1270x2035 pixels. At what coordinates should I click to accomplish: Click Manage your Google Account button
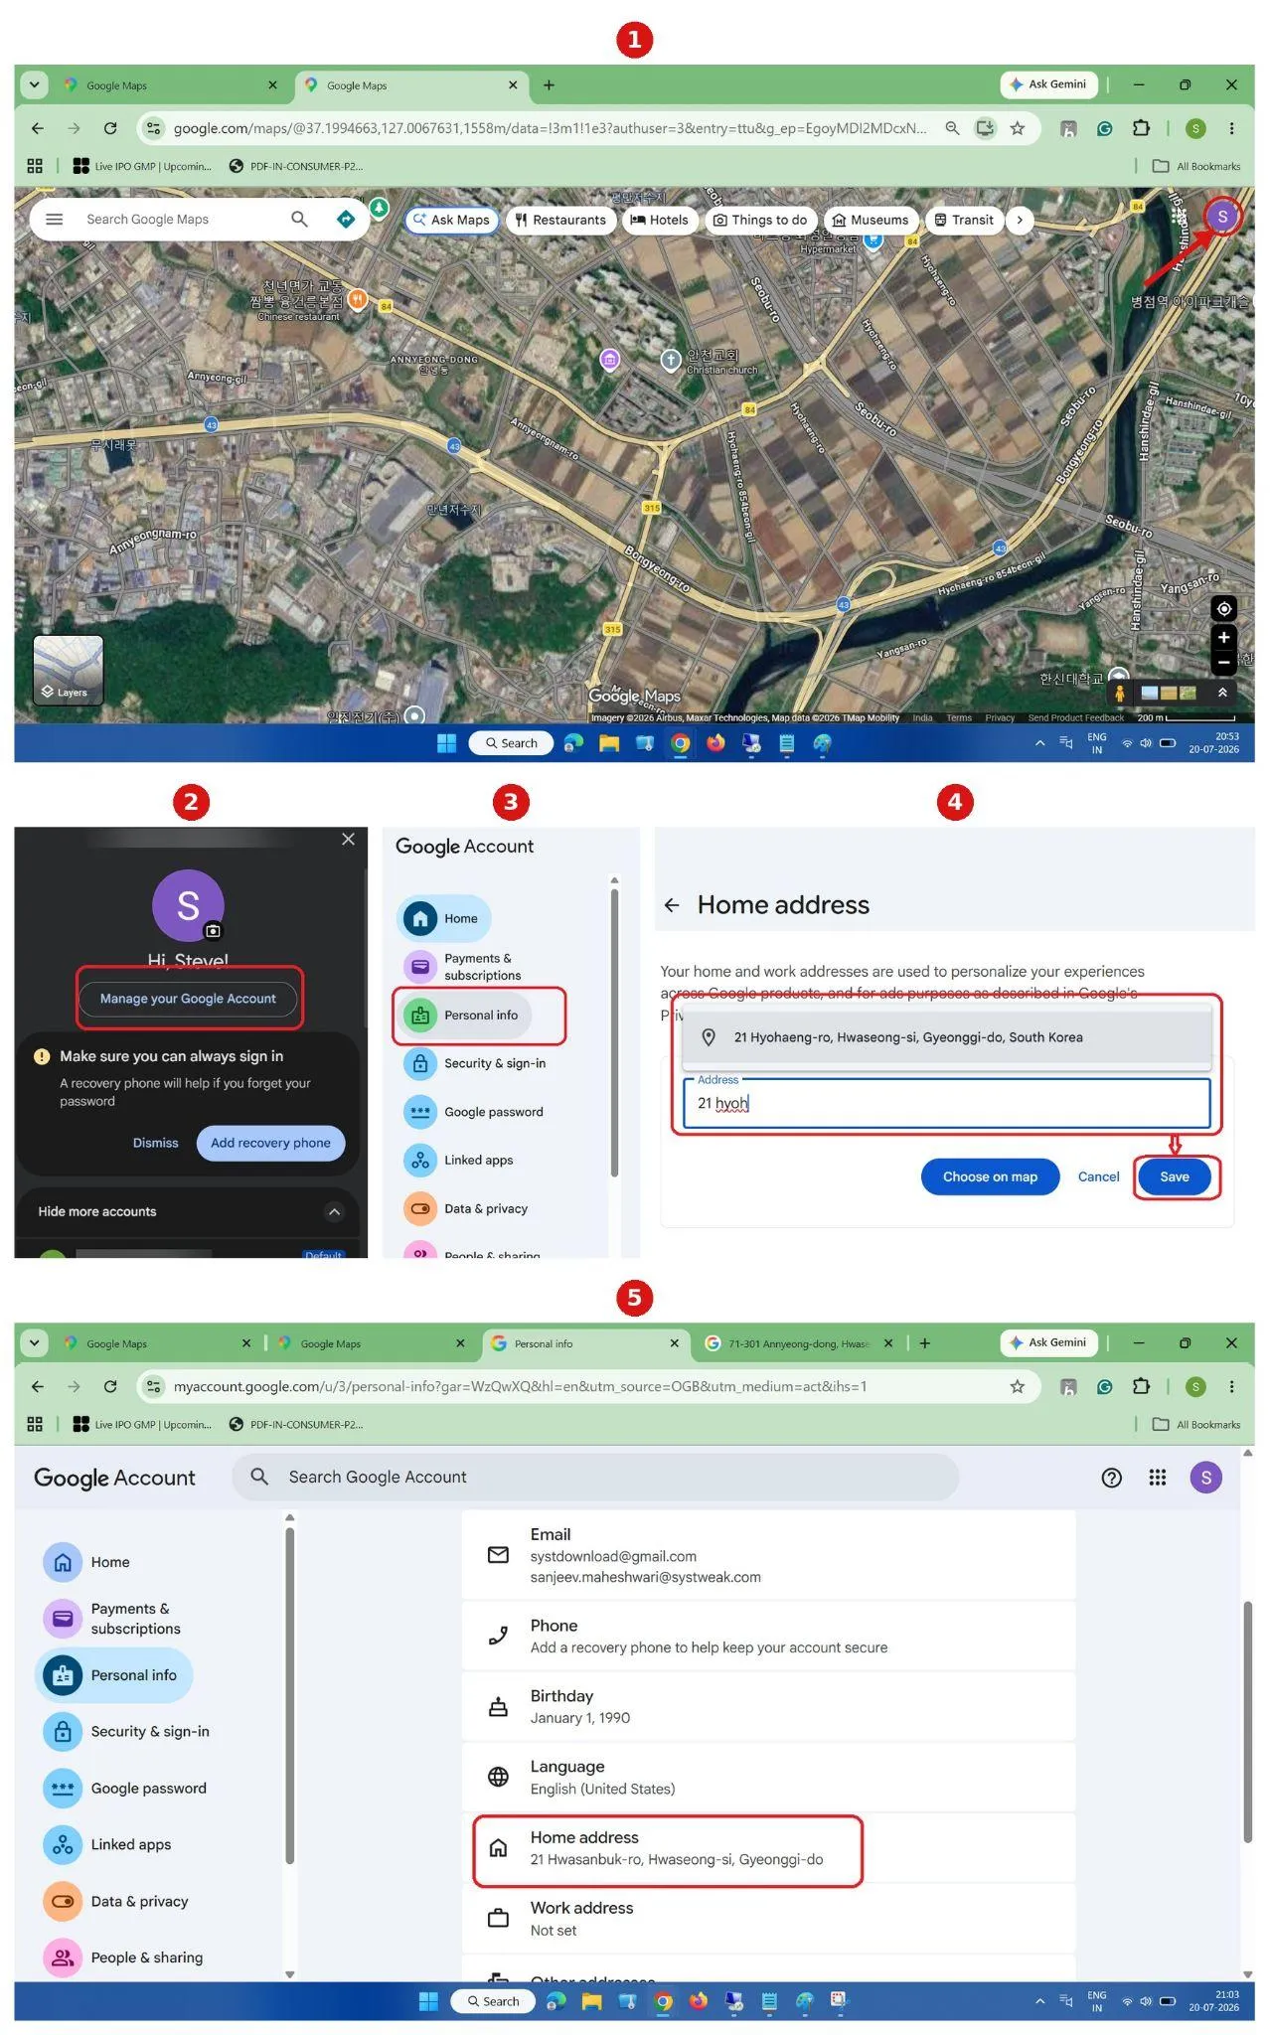point(188,999)
